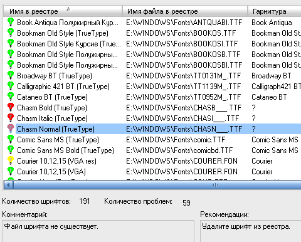Click recommendation box Удалите шрифт из реестра
This screenshot has height=242, width=301.
(x=251, y=231)
